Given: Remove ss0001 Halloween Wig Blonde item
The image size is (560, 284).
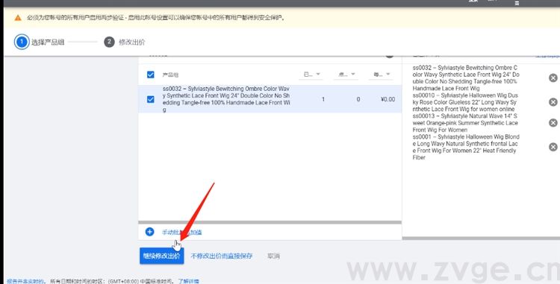Looking at the screenshot, I should (x=553, y=147).
